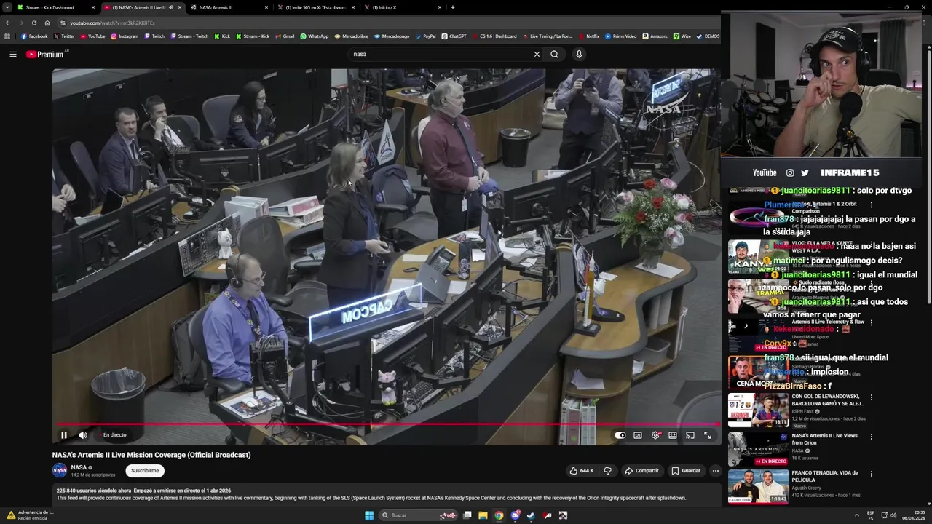Clear the search box with X
Viewport: 932px width, 524px height.
point(537,54)
